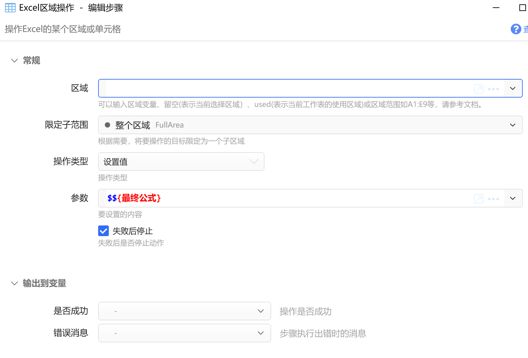Collapse the 常规 section
528x358 pixels.
tap(14, 61)
